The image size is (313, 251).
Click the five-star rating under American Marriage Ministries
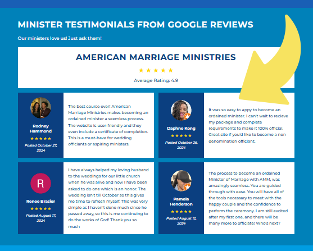click(x=156, y=70)
